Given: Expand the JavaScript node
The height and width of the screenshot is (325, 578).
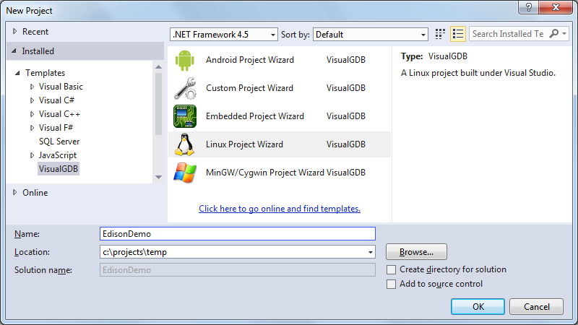Looking at the screenshot, I should (32, 155).
